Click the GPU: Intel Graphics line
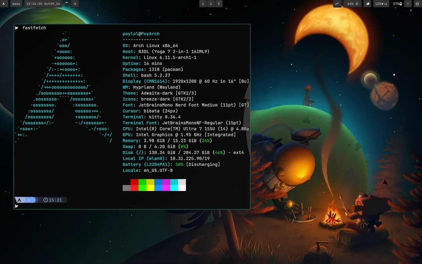The height and width of the screenshot is (264, 422). (x=179, y=135)
